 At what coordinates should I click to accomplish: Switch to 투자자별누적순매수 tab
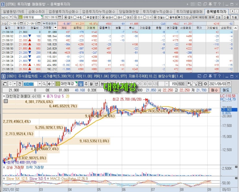point(157,11)
